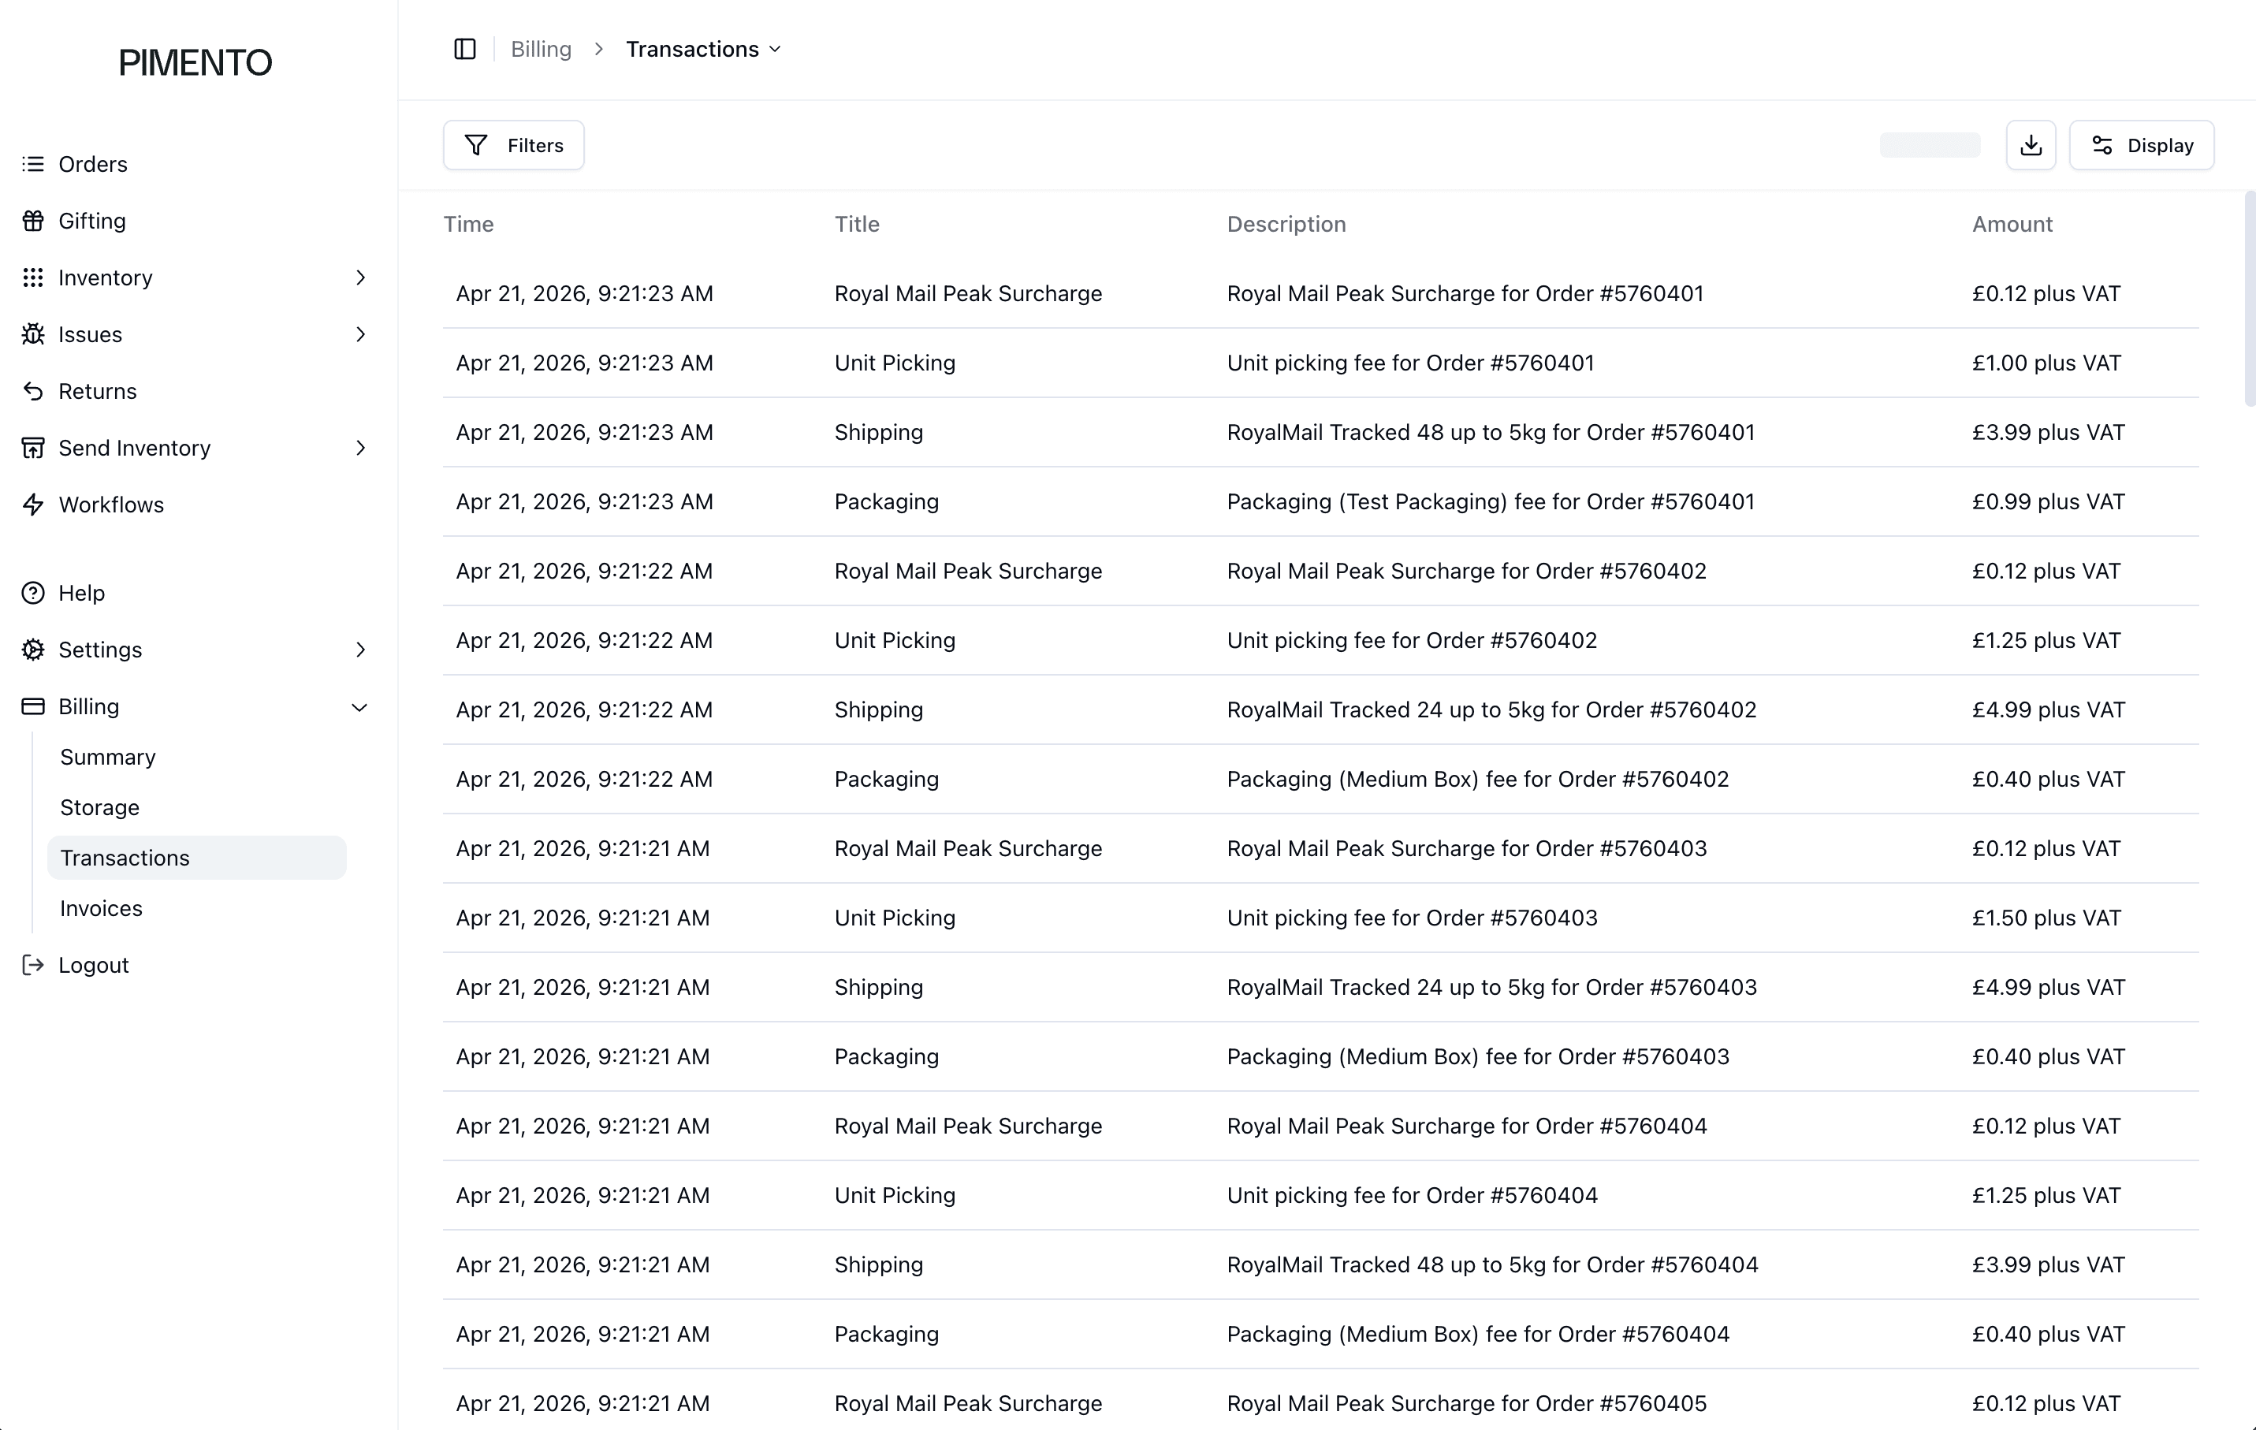Collapse the Billing section chevron
2256x1430 pixels.
tap(359, 707)
